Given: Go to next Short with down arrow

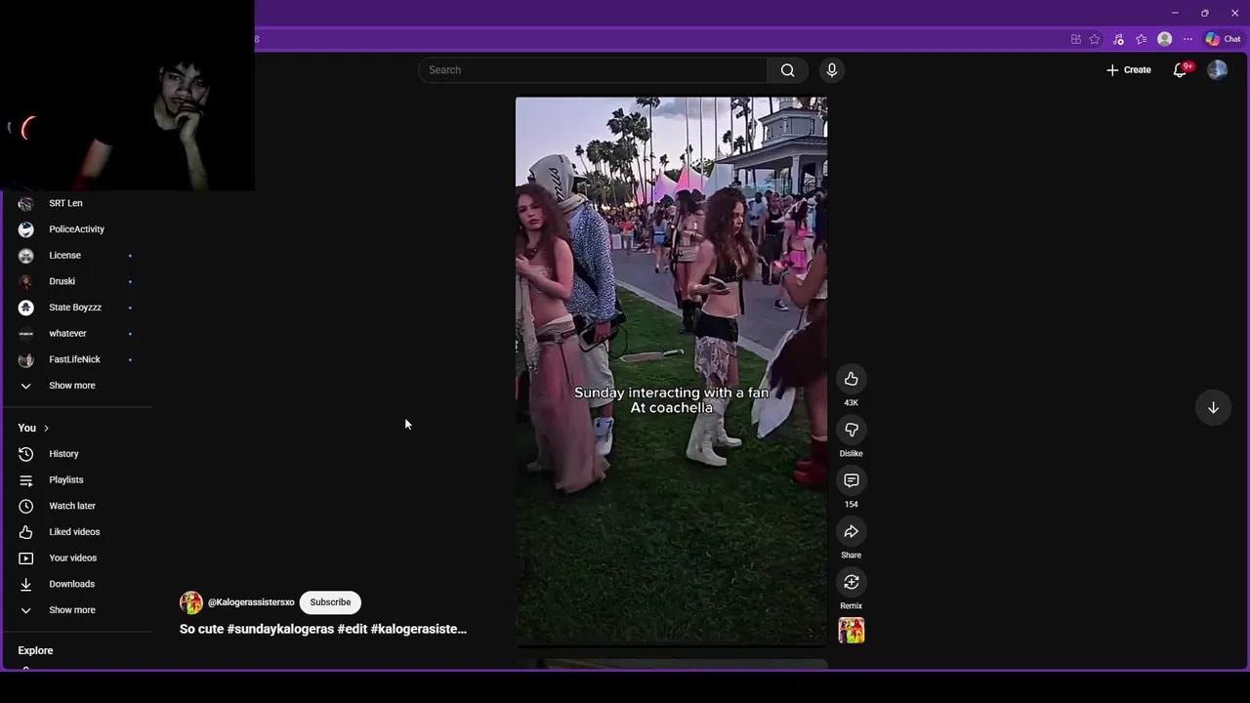Looking at the screenshot, I should coord(1213,407).
